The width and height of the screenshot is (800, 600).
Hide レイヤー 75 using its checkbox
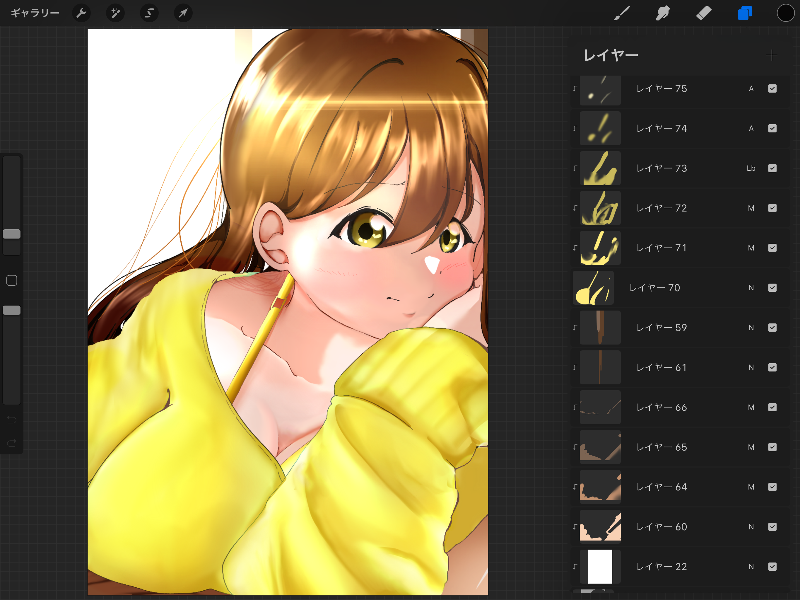[772, 89]
